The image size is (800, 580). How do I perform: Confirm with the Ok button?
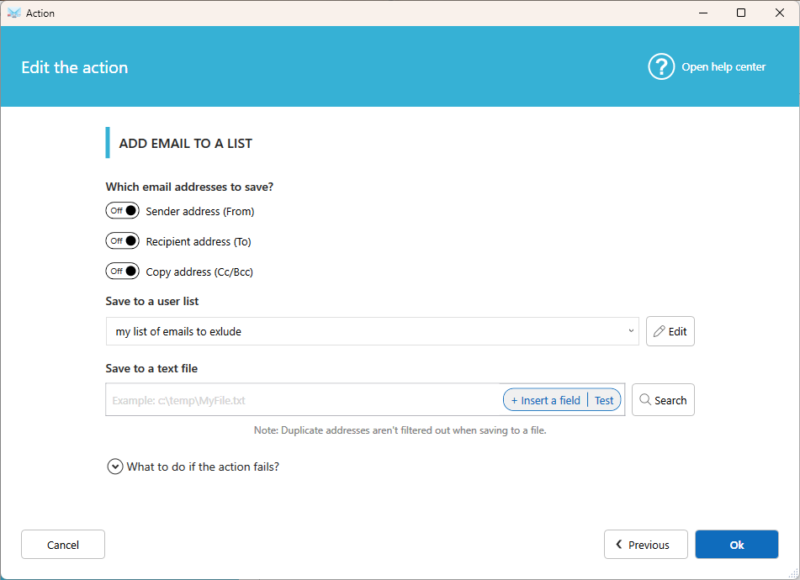pyautogui.click(x=737, y=545)
